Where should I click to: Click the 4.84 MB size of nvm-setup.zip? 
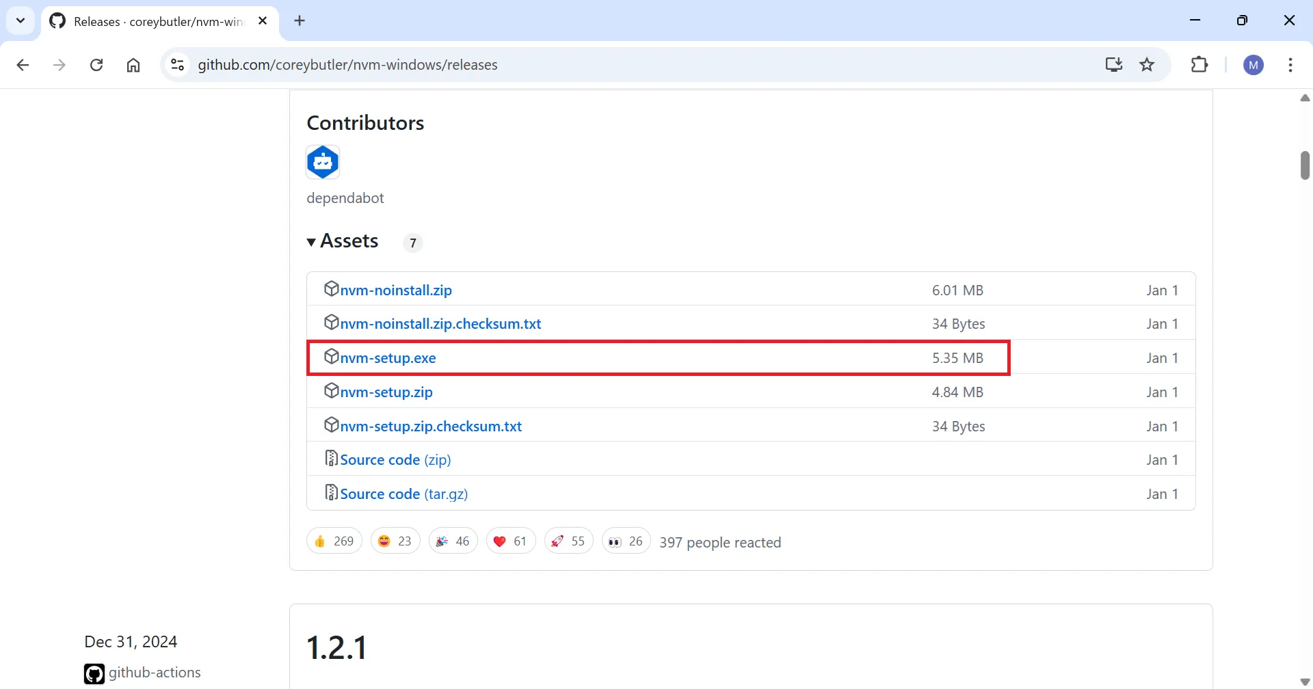click(x=957, y=392)
